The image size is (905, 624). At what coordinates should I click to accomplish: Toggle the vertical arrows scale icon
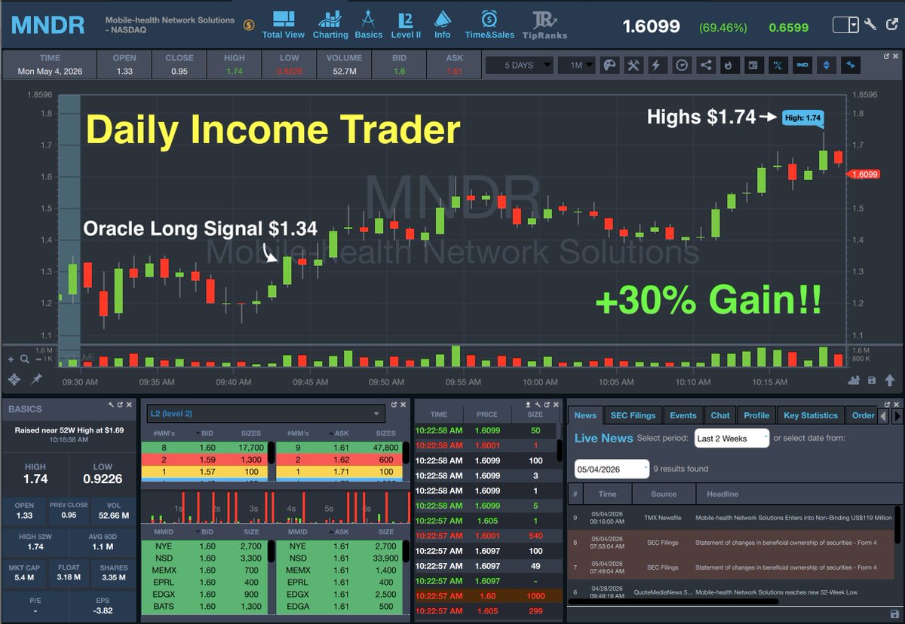pos(827,65)
